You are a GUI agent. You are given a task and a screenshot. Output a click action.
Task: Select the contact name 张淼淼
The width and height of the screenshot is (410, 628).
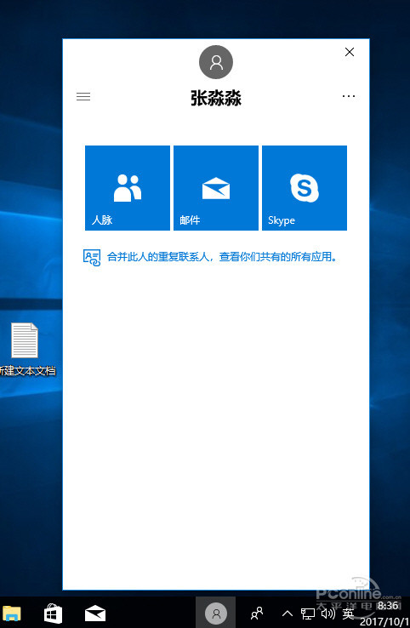click(x=216, y=98)
